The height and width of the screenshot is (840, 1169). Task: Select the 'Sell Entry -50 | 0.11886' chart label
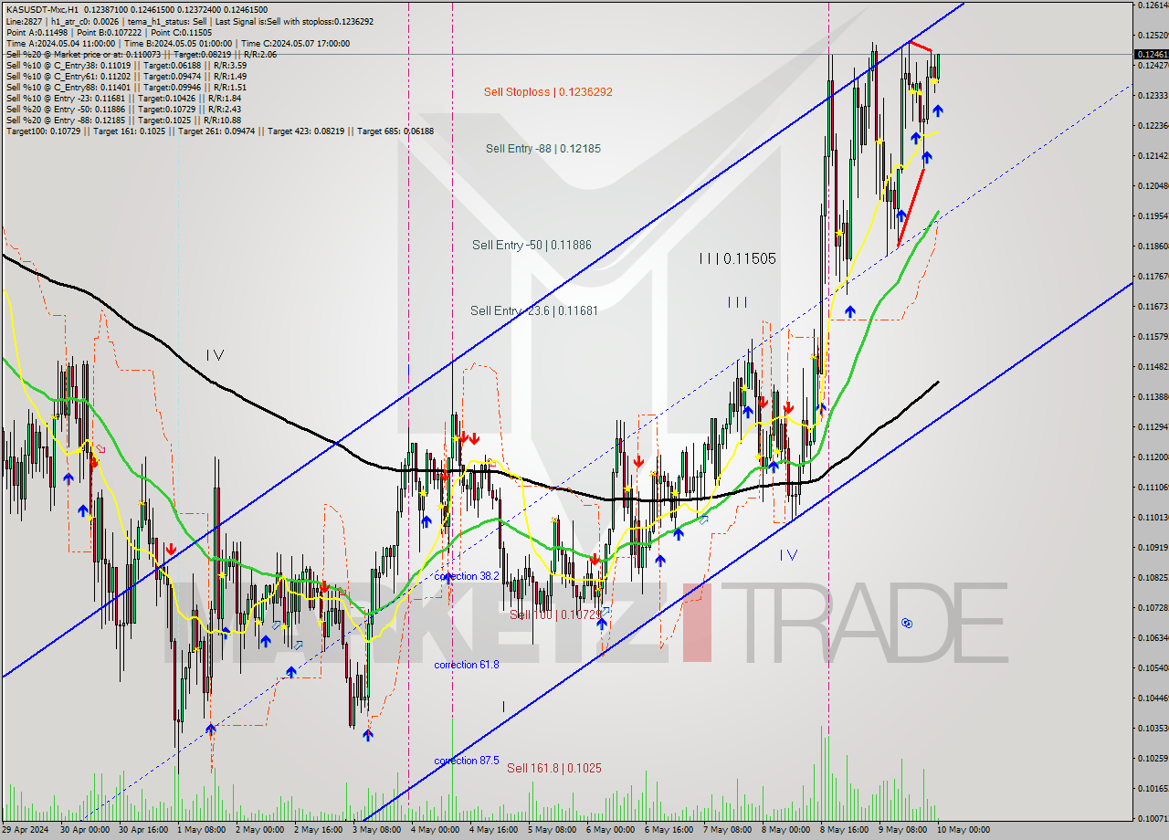532,245
